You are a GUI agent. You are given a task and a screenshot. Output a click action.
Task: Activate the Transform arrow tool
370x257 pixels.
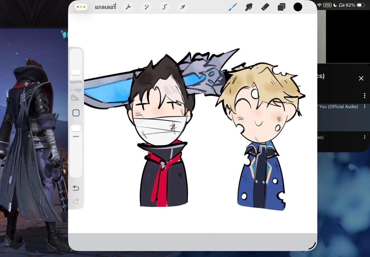[183, 7]
